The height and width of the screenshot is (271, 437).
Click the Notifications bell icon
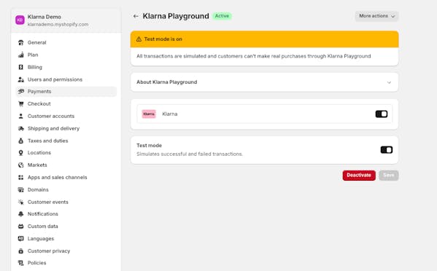[x=21, y=214]
